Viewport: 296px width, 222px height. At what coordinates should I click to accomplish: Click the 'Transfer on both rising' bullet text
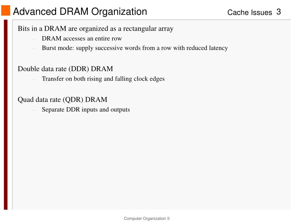point(103,79)
